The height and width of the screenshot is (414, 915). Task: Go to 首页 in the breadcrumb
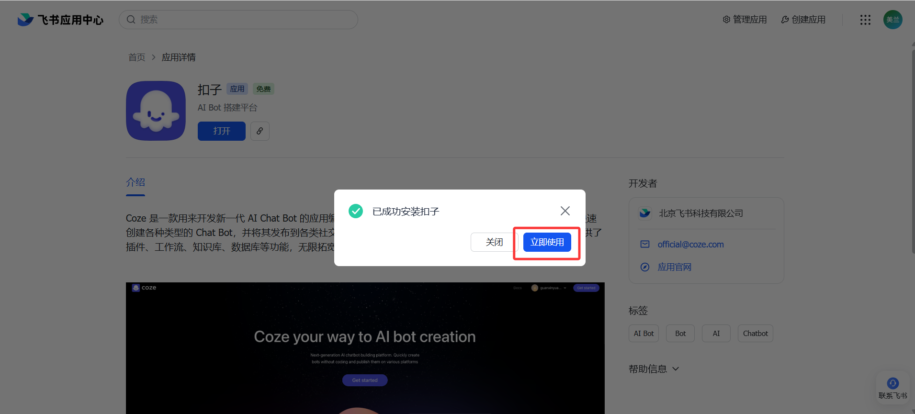[136, 57]
